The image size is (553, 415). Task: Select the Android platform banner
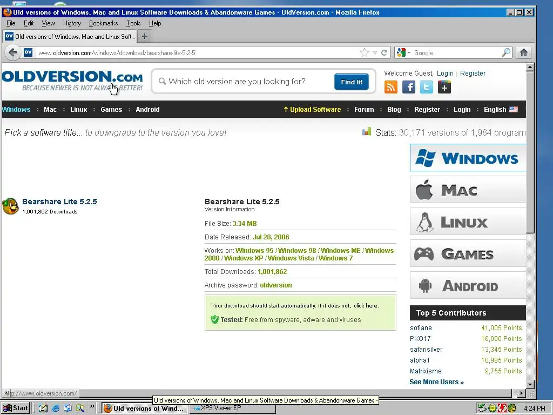pyautogui.click(x=468, y=285)
